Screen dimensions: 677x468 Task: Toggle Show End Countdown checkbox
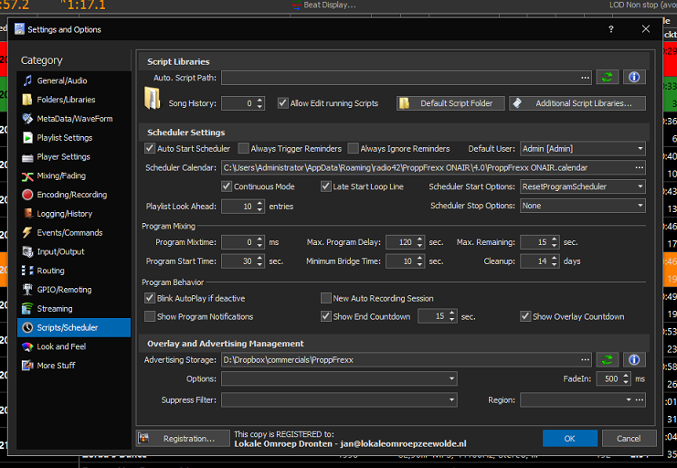[325, 316]
